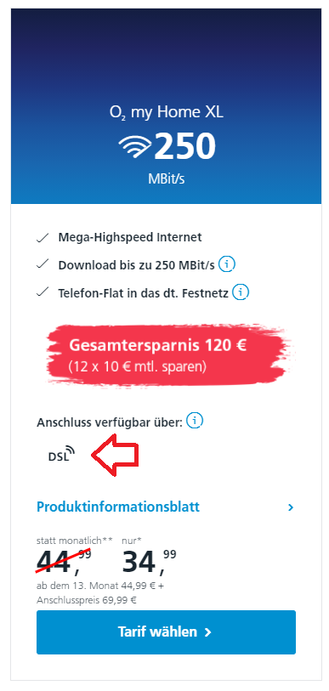Click the checkmark beside Download bis zu 250

pyautogui.click(x=43, y=265)
